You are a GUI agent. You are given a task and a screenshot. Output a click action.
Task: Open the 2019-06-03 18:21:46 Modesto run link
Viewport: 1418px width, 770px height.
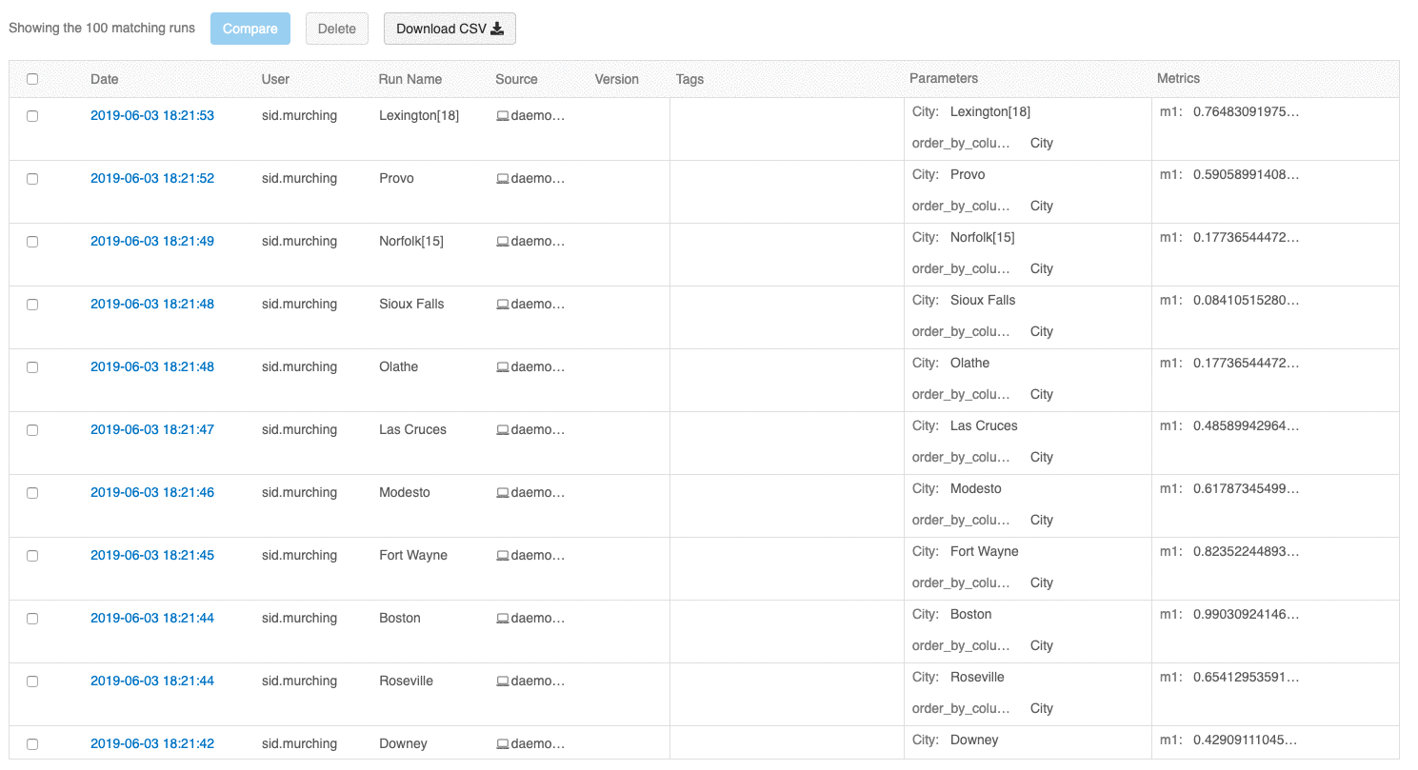152,493
